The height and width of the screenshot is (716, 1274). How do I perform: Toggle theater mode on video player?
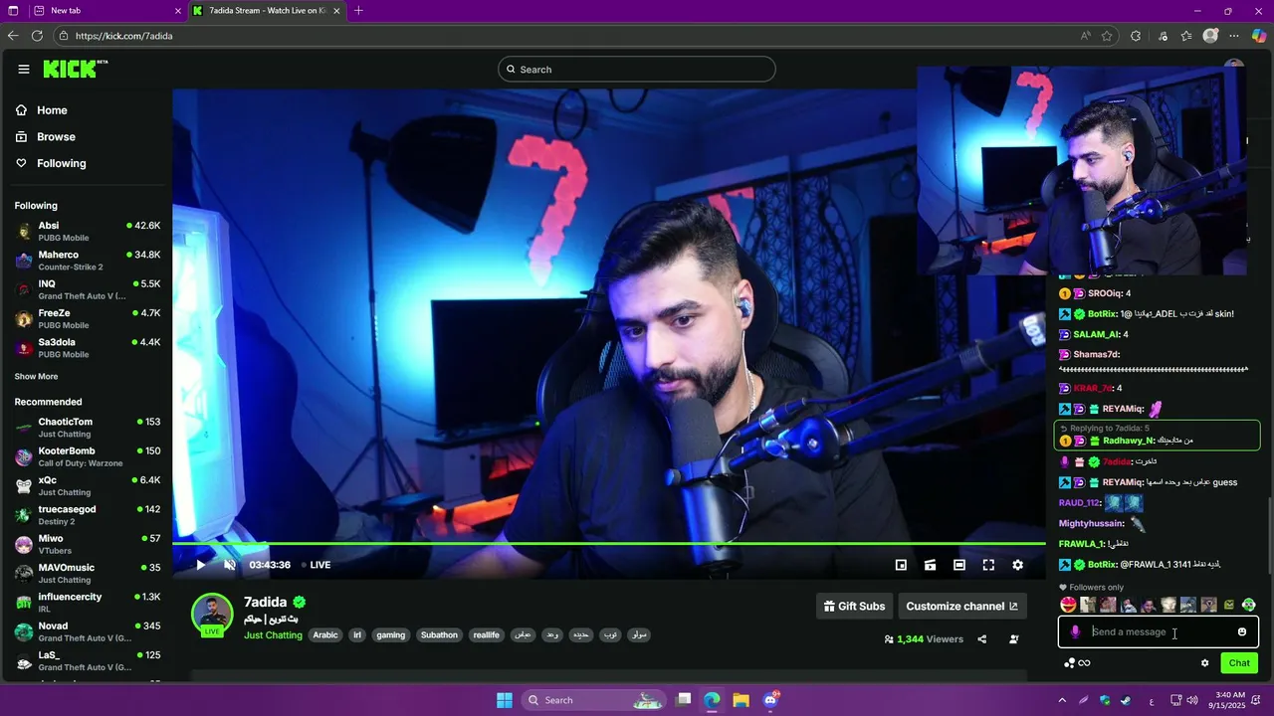click(x=959, y=565)
